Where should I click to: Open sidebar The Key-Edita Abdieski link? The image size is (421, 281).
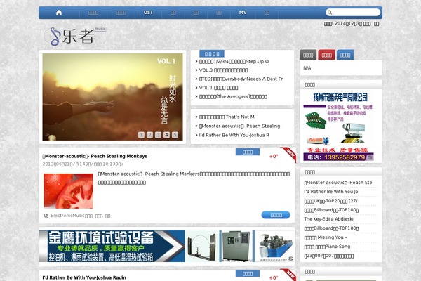328,219
